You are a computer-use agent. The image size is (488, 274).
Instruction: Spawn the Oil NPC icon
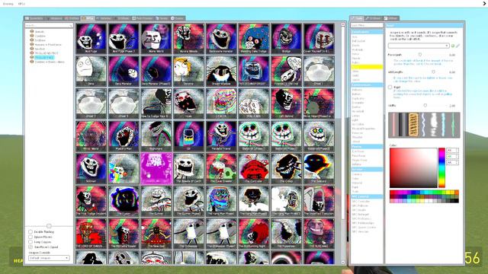pos(188,135)
